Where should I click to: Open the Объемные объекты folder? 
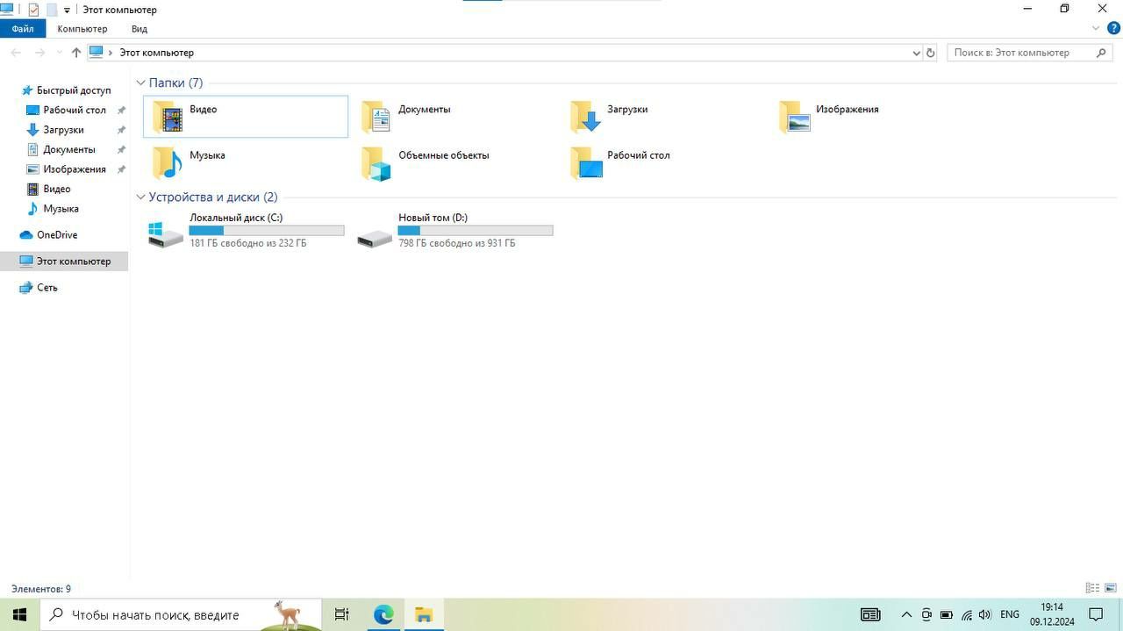point(454,162)
